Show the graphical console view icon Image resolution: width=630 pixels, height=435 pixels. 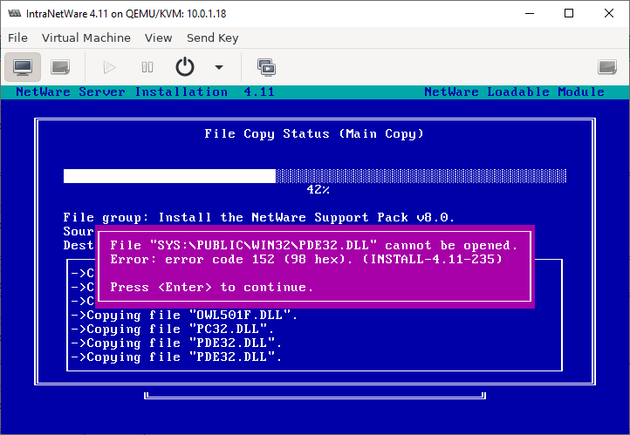click(x=23, y=67)
